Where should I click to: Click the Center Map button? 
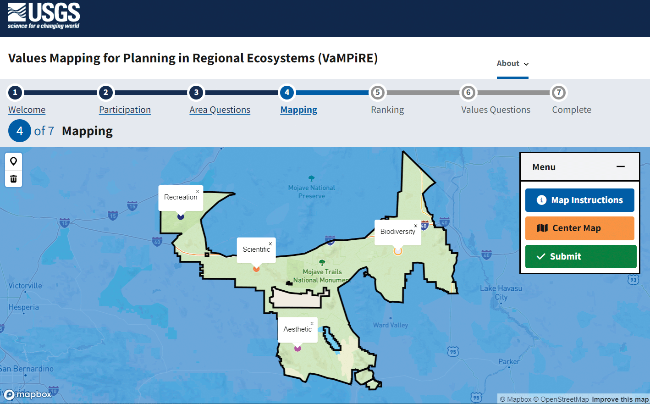tap(579, 228)
